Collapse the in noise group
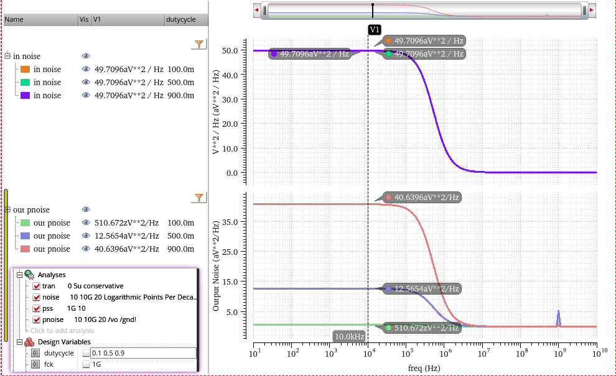This screenshot has width=616, height=376. click(x=7, y=56)
